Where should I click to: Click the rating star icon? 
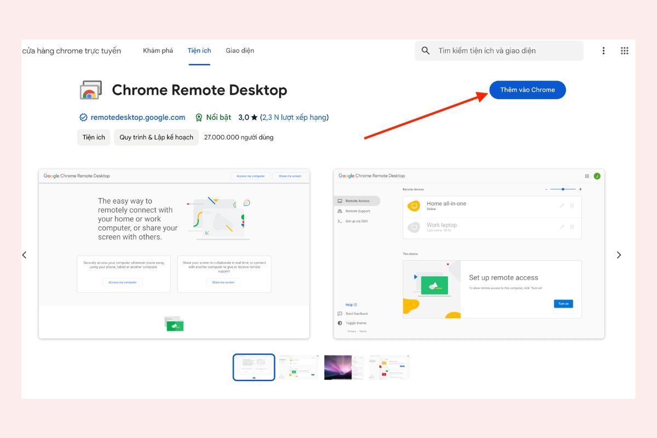click(x=254, y=117)
